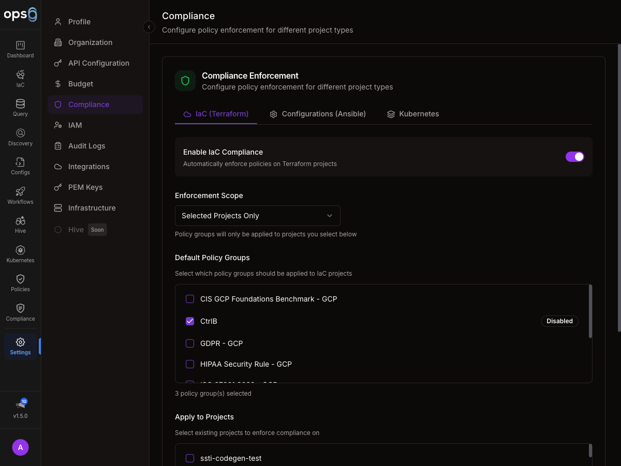Collapse the settings sidebar with chevron

click(149, 27)
